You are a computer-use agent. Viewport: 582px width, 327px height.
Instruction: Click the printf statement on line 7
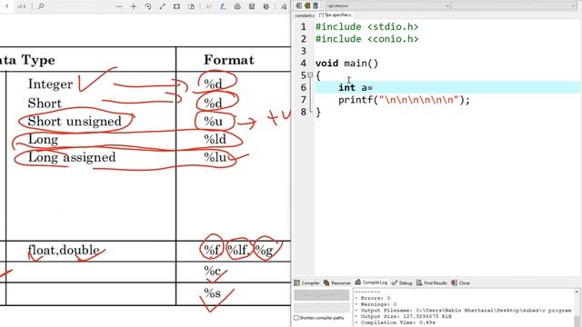[404, 100]
